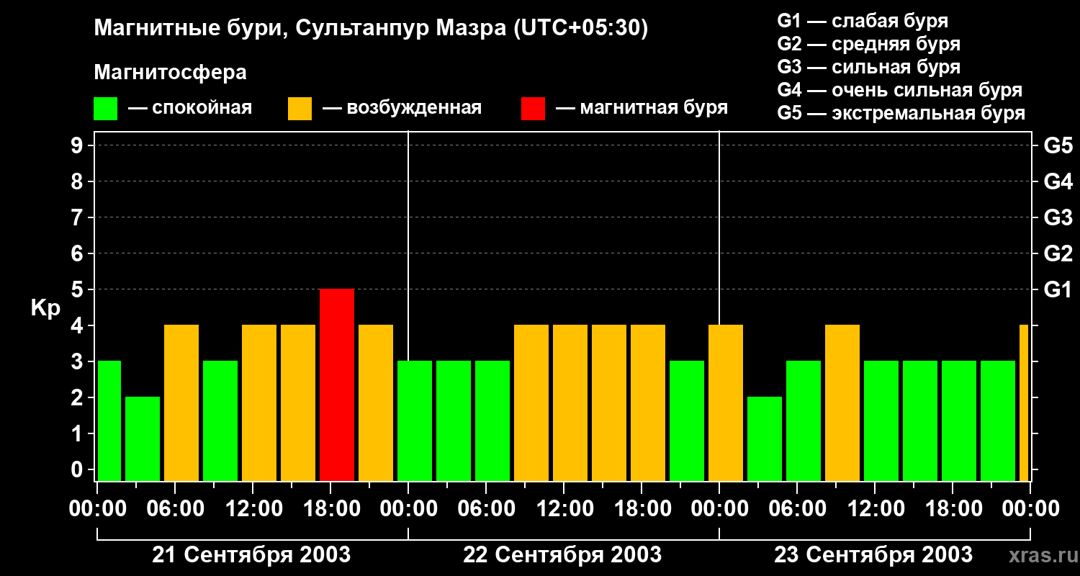1080x576 pixels.
Task: Select the orange bar crossing midnight into 23 September
Action: coord(726,402)
